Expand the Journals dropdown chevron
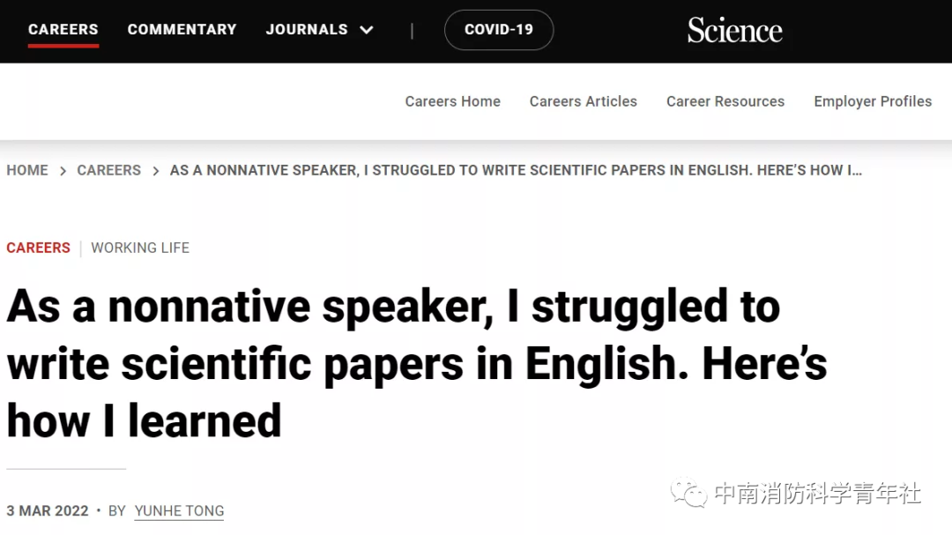The width and height of the screenshot is (952, 535). click(x=367, y=30)
